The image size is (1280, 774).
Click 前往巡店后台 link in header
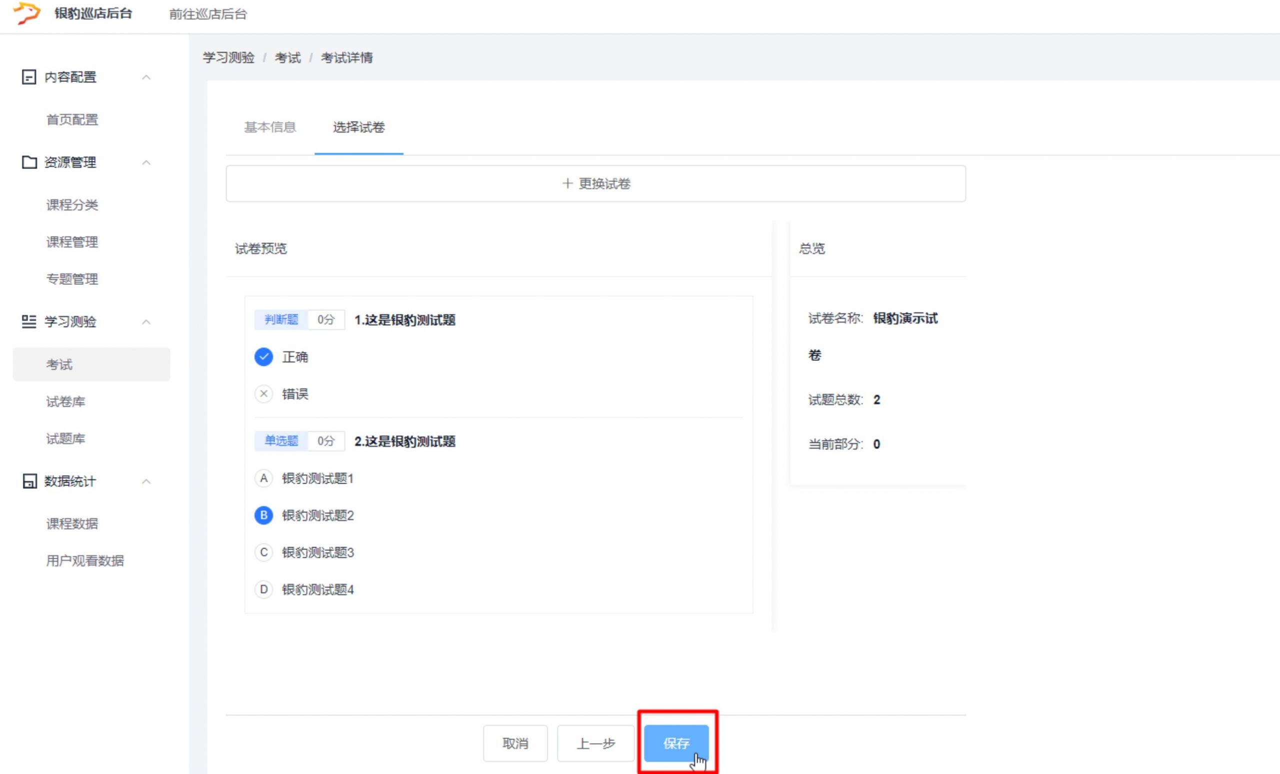[x=208, y=14]
